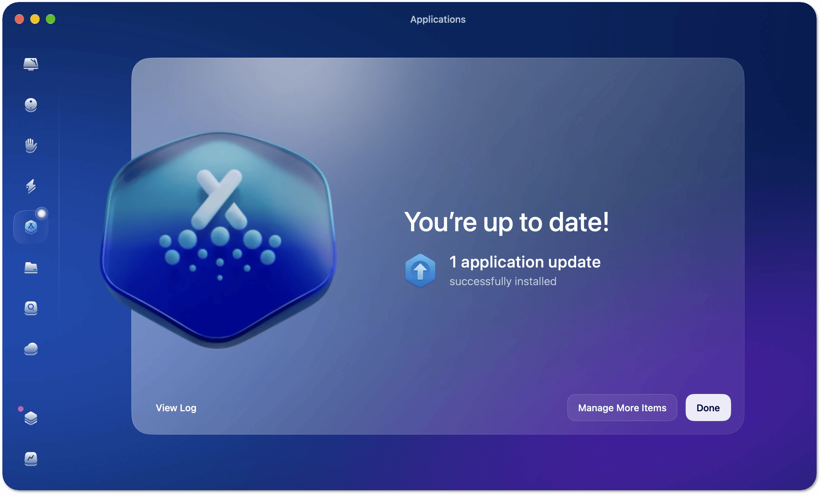
Task: Click the View Log link
Action: tap(176, 408)
